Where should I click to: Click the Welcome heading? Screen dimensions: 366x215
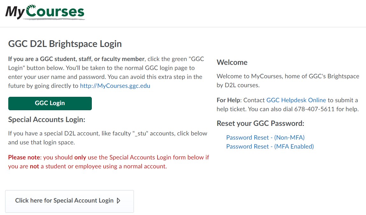(x=232, y=63)
